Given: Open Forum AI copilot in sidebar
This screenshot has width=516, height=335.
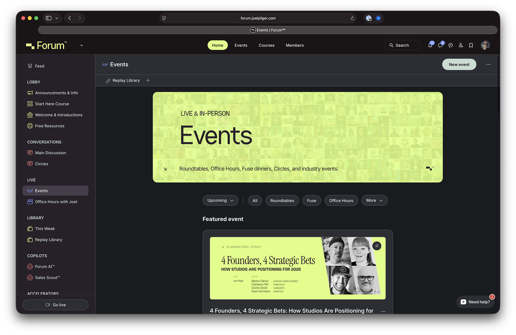Looking at the screenshot, I should coord(45,266).
